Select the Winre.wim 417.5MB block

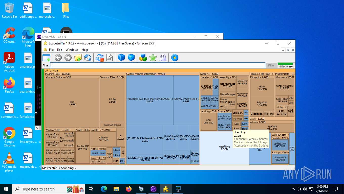[x=280, y=159]
